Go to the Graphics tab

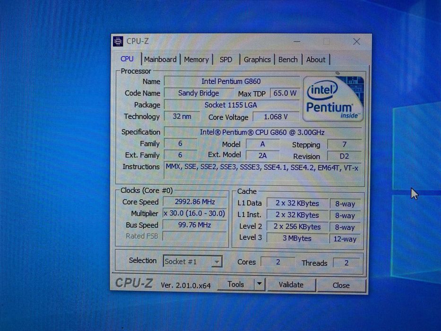pos(257,60)
